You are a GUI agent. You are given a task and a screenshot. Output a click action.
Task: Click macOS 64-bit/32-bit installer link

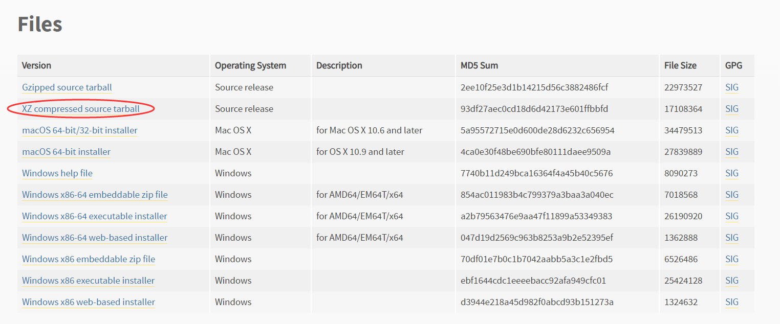[x=80, y=130]
